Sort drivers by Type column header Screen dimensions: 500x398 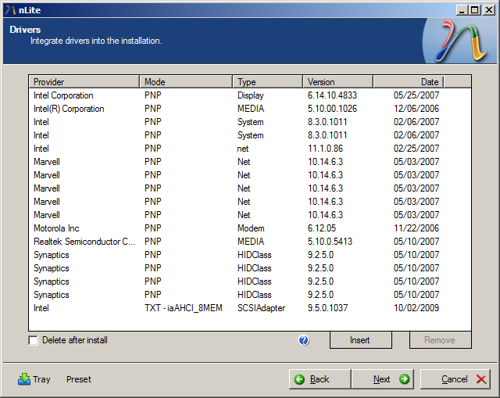tap(267, 82)
